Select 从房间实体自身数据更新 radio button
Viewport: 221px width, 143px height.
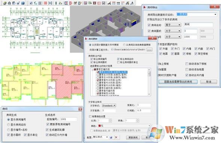click(x=124, y=45)
